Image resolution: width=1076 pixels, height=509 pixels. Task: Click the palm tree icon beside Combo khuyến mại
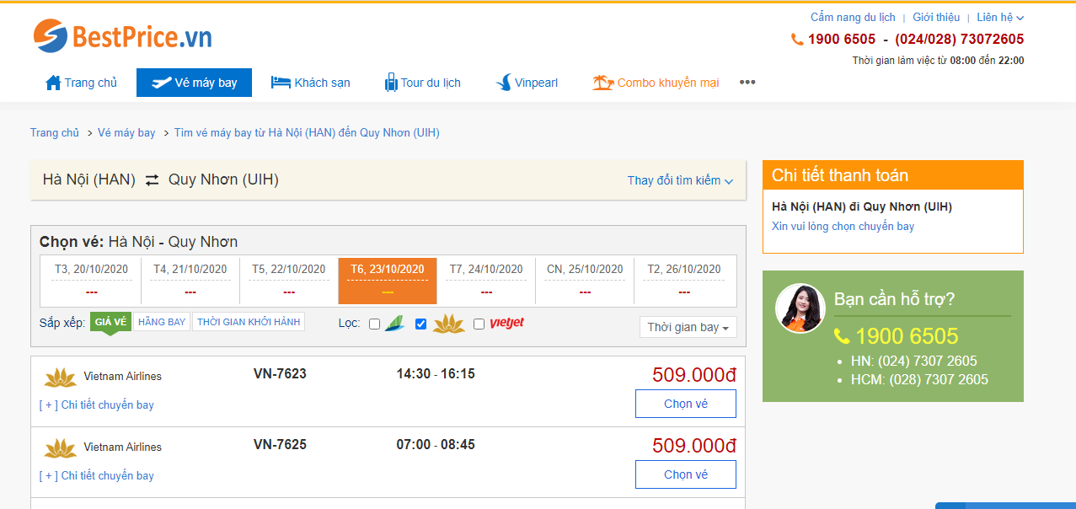(602, 83)
